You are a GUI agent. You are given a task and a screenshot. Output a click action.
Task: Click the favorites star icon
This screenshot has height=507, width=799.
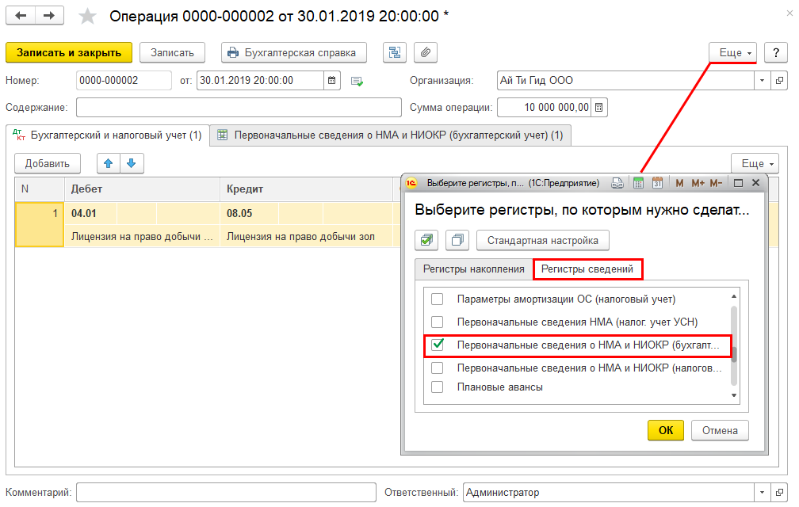(x=87, y=17)
